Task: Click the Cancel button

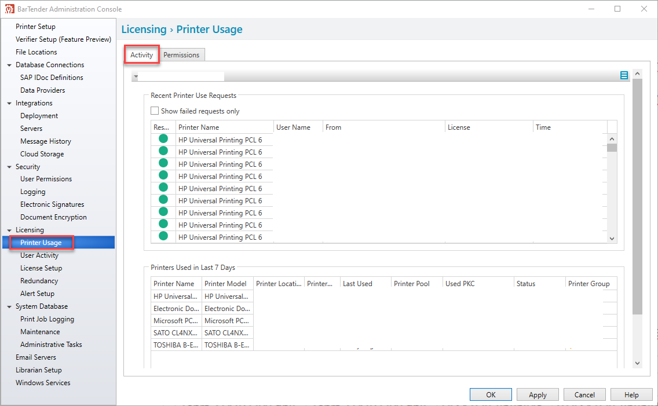Action: tap(584, 394)
